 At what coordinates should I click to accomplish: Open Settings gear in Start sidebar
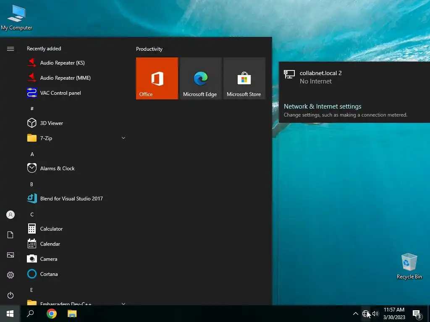pos(10,275)
